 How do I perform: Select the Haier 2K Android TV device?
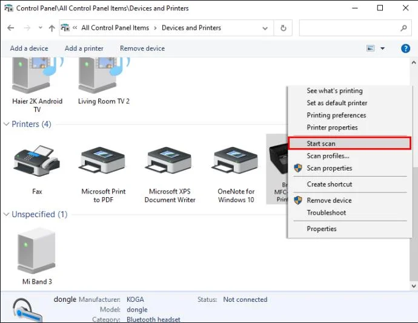pyautogui.click(x=37, y=85)
